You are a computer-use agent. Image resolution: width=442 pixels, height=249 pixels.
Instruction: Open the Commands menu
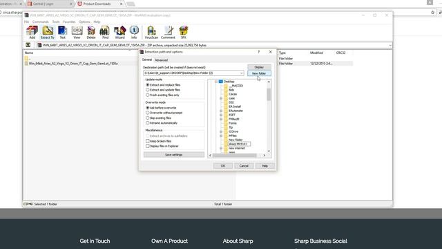click(41, 21)
